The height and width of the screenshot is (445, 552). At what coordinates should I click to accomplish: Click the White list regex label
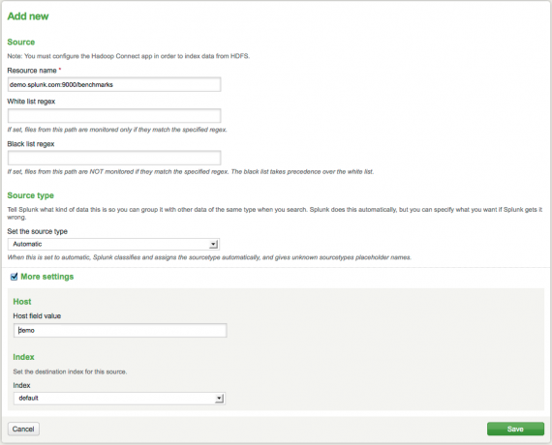(31, 102)
